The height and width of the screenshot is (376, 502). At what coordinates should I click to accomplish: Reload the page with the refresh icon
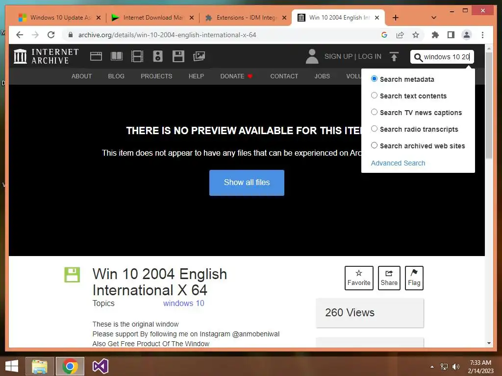click(x=51, y=35)
